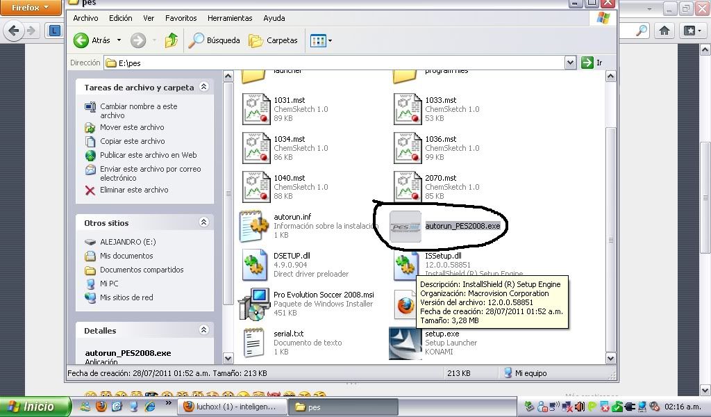711x417 pixels.
Task: Click the Firefox window back arrow
Action: (x=14, y=31)
